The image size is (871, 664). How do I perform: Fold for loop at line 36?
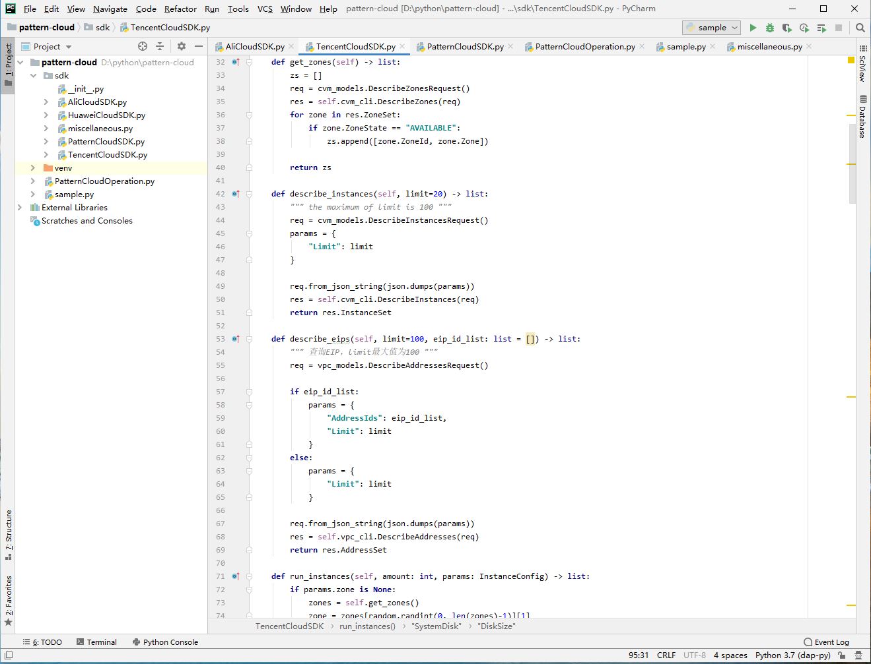pos(250,115)
